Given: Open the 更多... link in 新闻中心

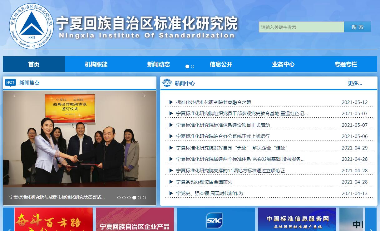Looking at the screenshot, I should (355, 83).
